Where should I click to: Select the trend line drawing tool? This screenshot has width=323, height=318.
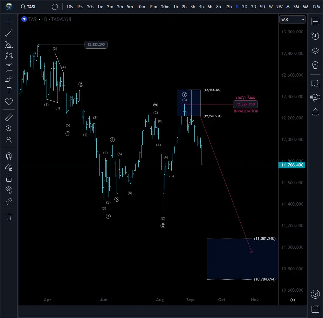9,33
